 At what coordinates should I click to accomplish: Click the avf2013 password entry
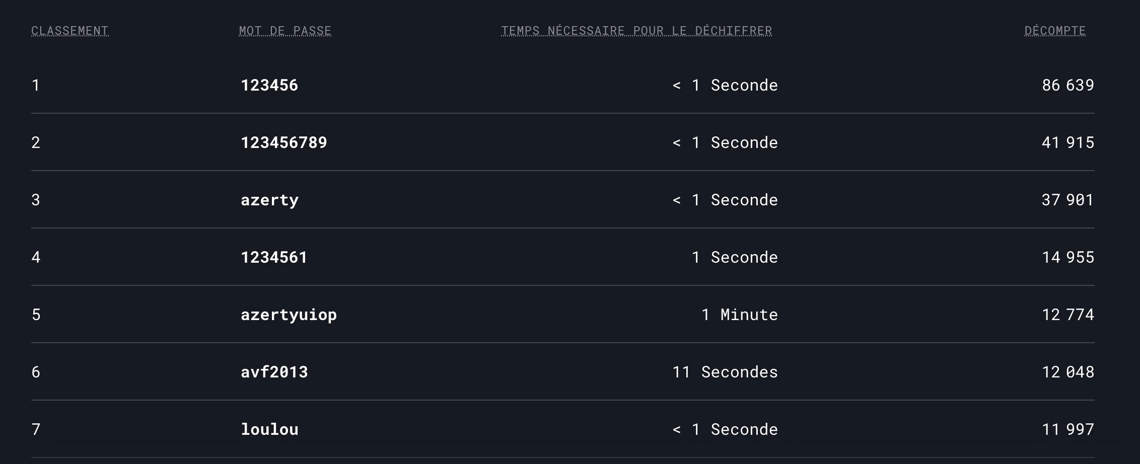point(274,372)
